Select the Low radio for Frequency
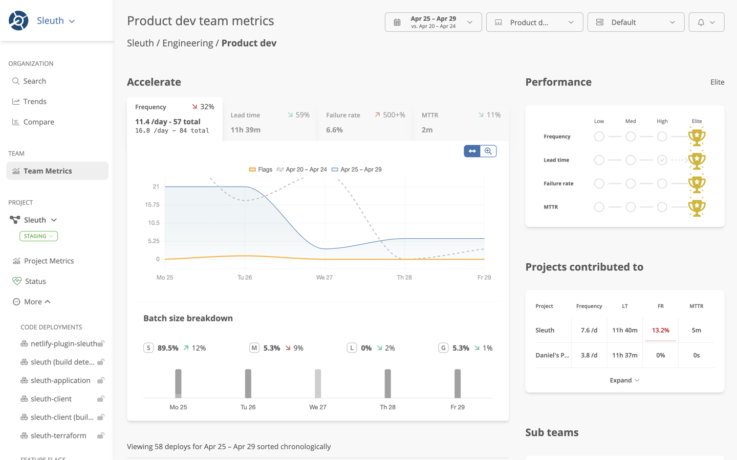Image resolution: width=737 pixels, height=460 pixels. coord(599,136)
